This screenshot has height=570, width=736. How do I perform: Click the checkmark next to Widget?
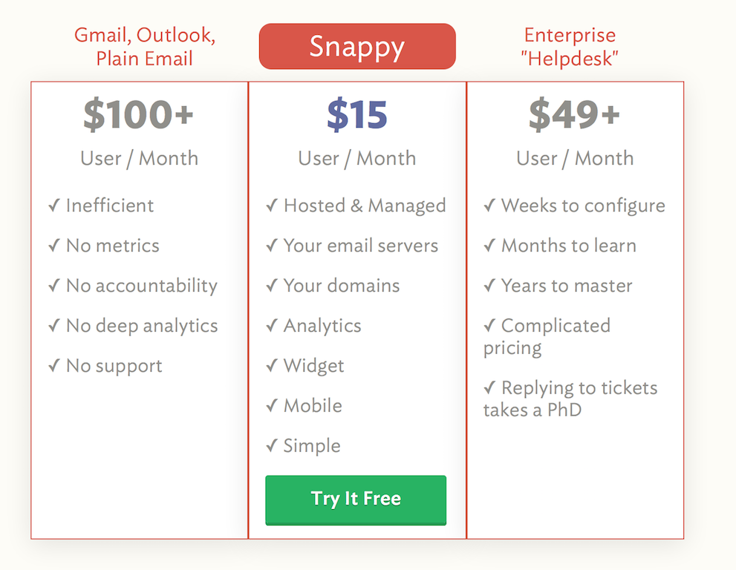(273, 365)
